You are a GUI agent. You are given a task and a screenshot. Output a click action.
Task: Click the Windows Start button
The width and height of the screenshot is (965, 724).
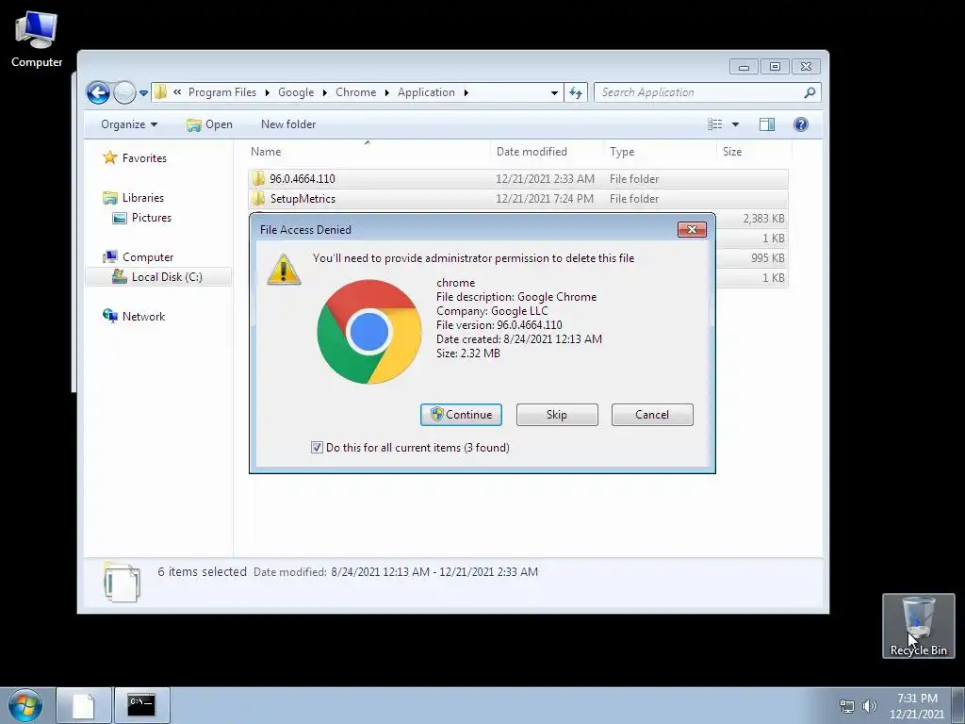(x=25, y=705)
